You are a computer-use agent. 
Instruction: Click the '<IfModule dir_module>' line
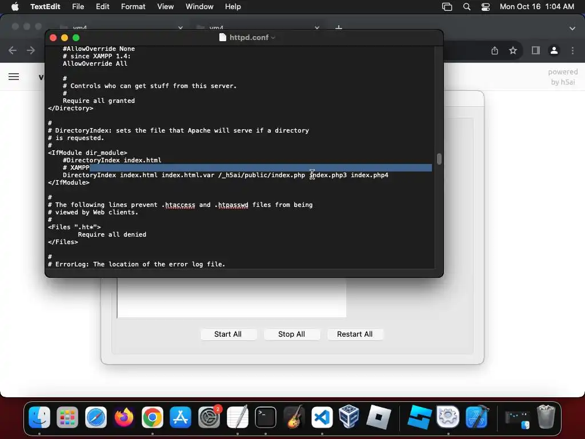87,153
